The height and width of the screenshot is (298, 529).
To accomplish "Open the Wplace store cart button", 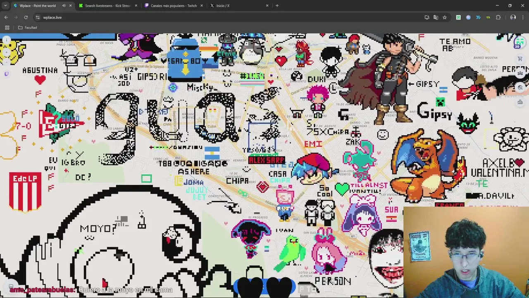I will point(520,59).
